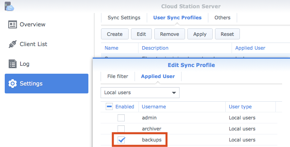This screenshot has height=147, width=290.
Task: Switch to the User Sync Profiles tab
Action: [x=178, y=18]
